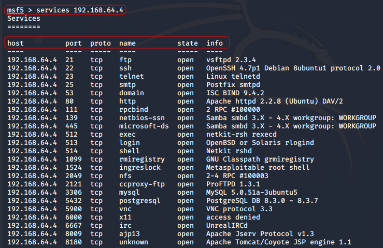Image resolution: width=383 pixels, height=248 pixels.
Task: Click the 'domain' service name
Action: pos(132,93)
